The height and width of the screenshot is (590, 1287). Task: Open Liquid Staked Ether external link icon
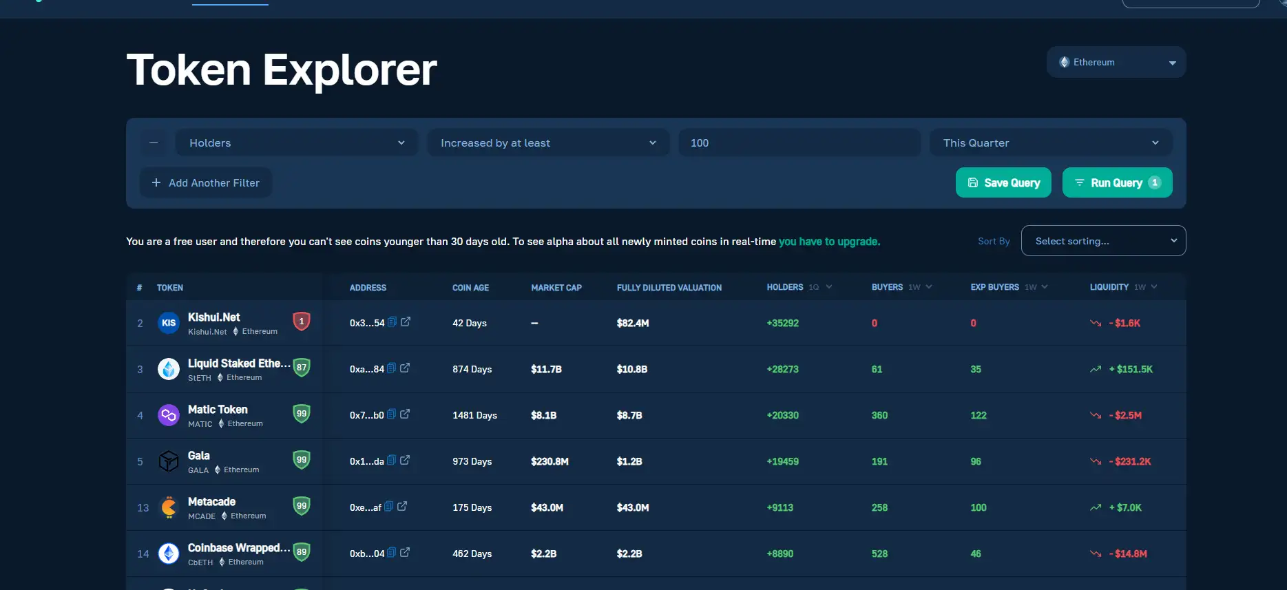(405, 368)
